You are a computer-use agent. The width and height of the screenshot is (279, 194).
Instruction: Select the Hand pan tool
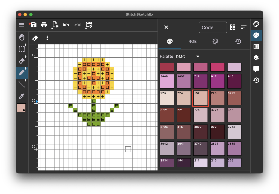[22, 37]
